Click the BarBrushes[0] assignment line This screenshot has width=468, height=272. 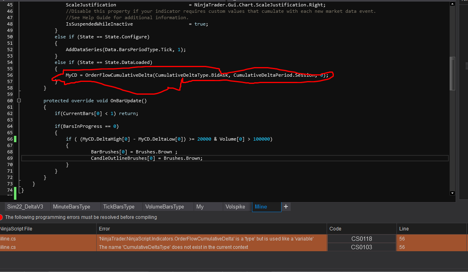[x=134, y=152]
